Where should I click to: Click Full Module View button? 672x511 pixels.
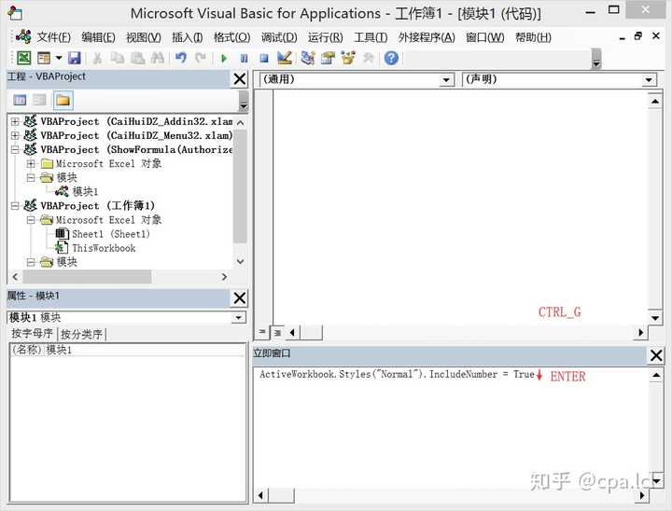click(277, 332)
